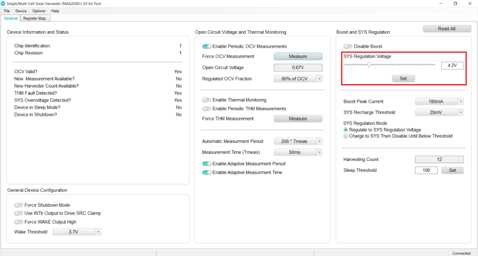
Task: Toggle Enable Adaptive Measurment Period switch
Action: pyautogui.click(x=207, y=164)
